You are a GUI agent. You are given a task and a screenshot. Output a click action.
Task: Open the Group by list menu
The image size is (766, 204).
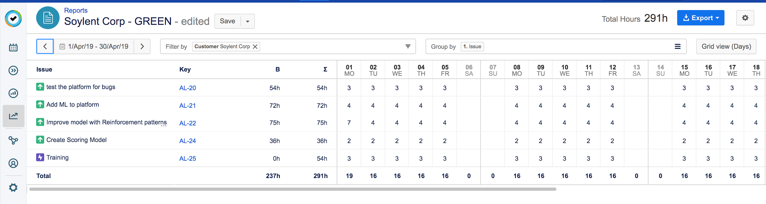[677, 46]
